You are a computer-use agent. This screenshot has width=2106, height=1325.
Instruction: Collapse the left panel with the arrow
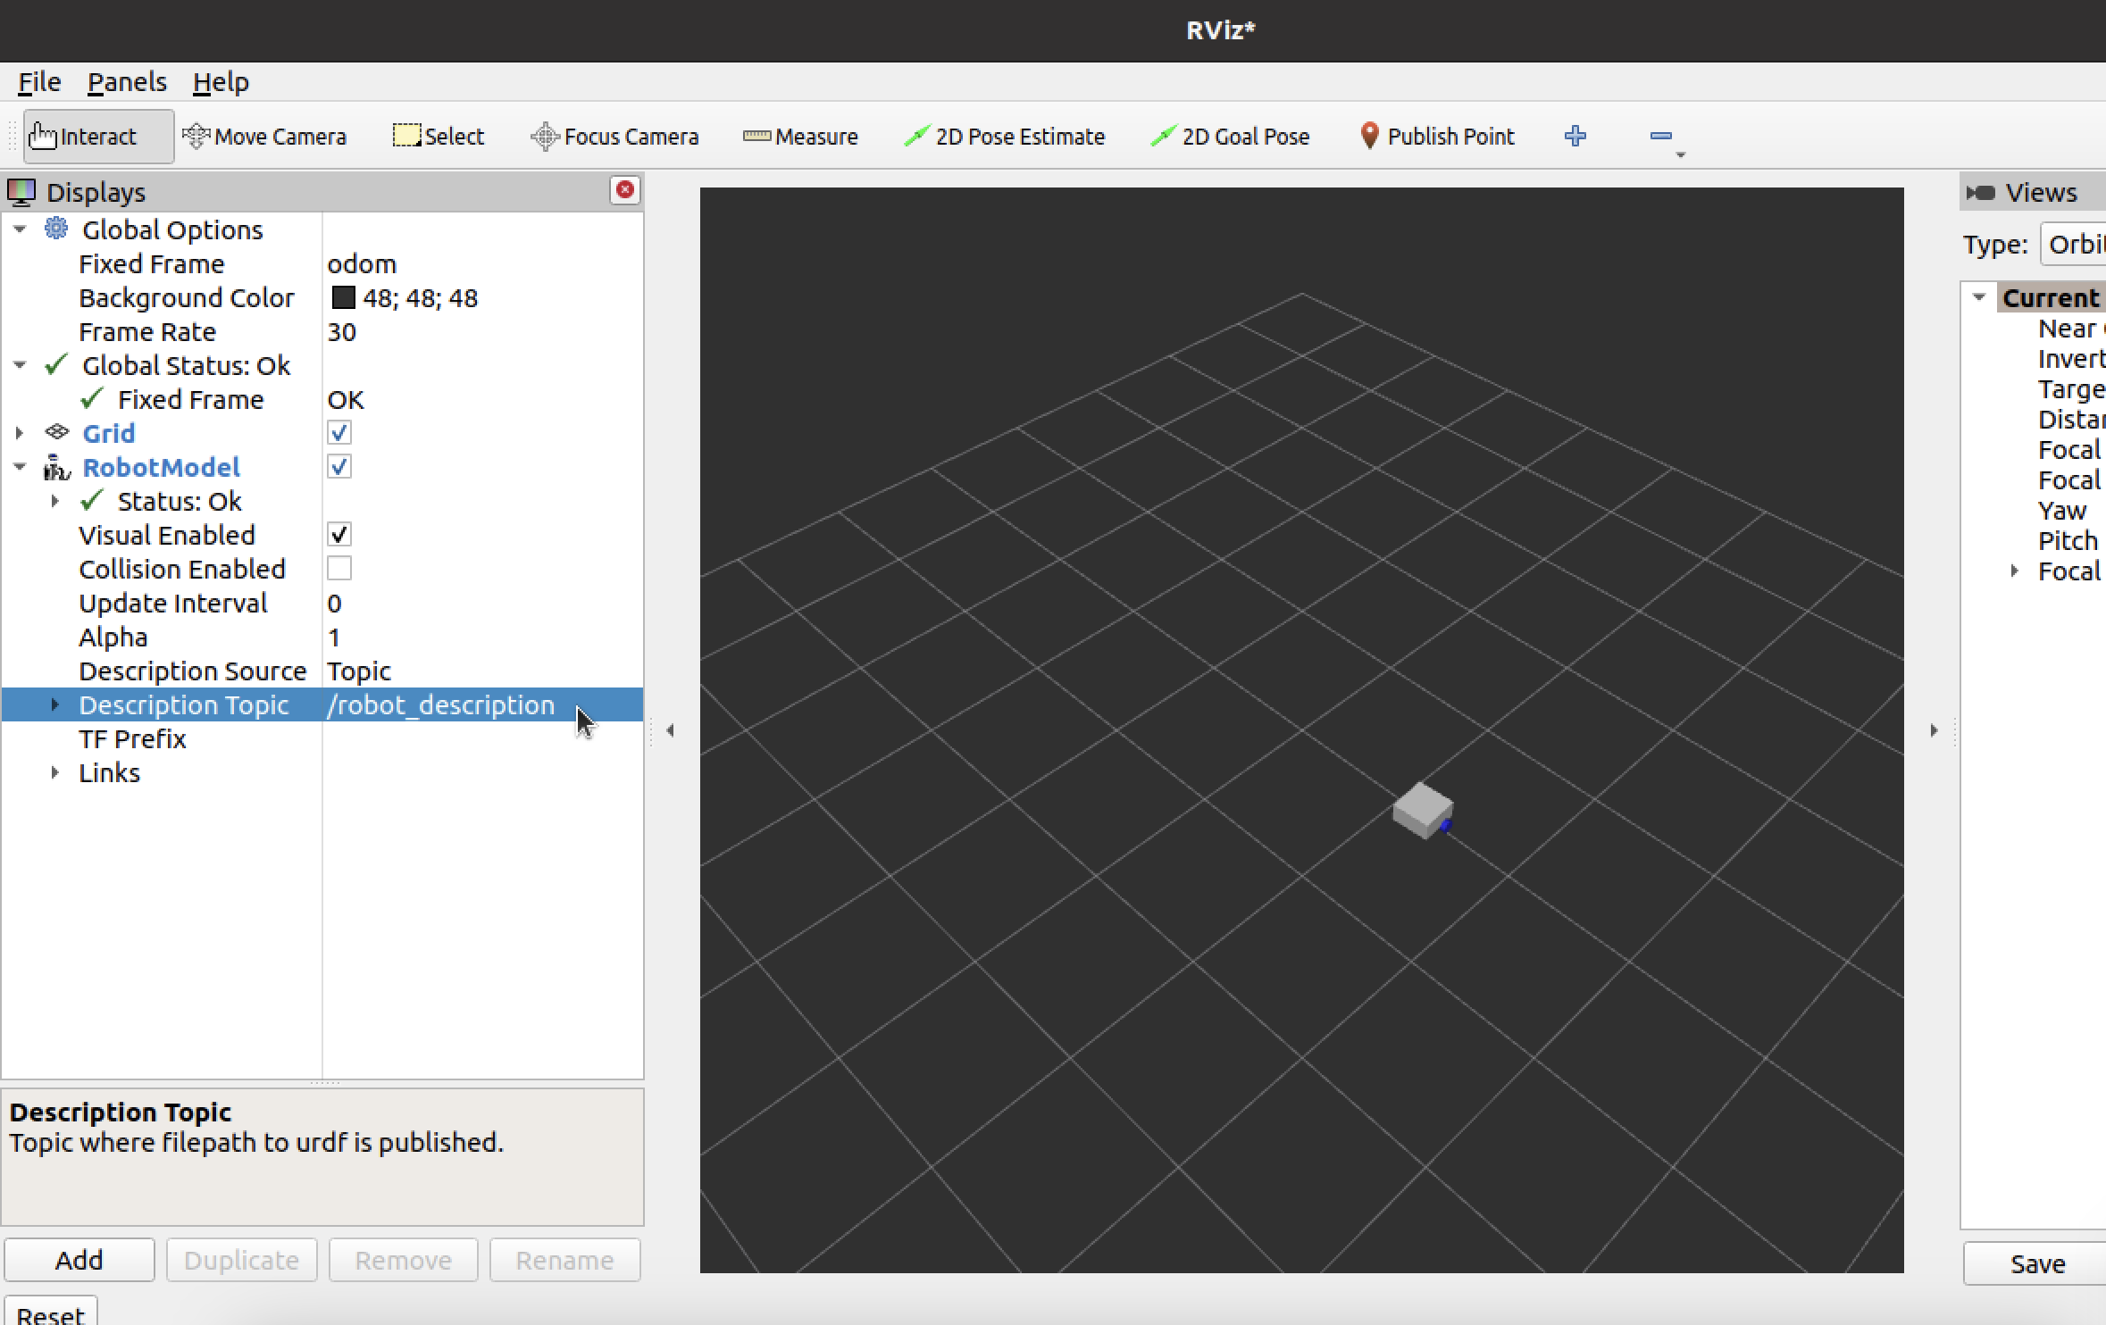pos(671,730)
